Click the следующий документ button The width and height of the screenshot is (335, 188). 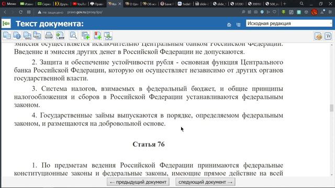[205, 182]
